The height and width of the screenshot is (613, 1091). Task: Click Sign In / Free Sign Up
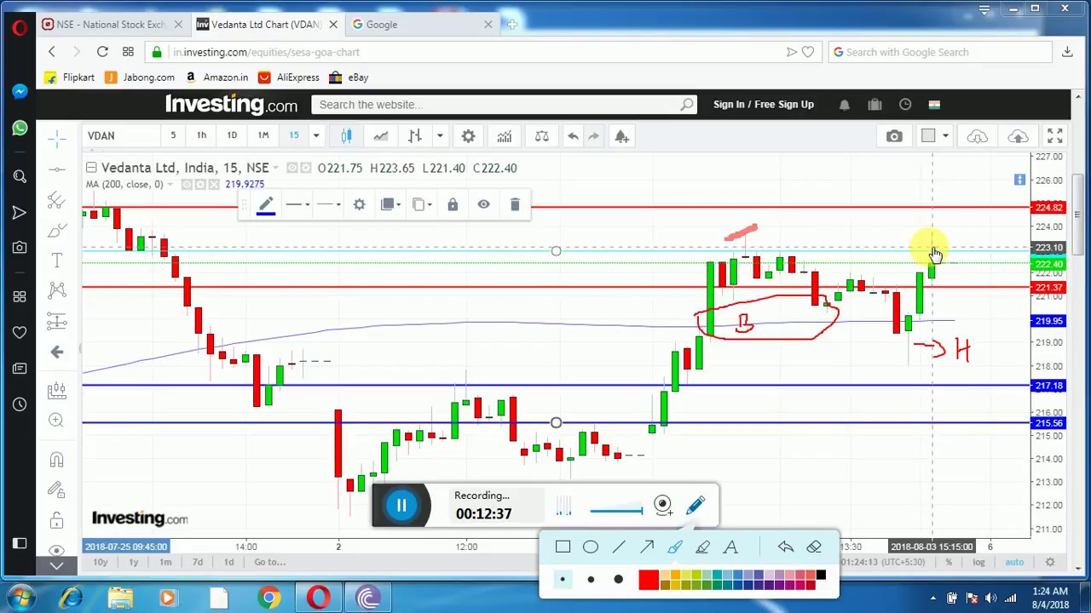point(764,104)
